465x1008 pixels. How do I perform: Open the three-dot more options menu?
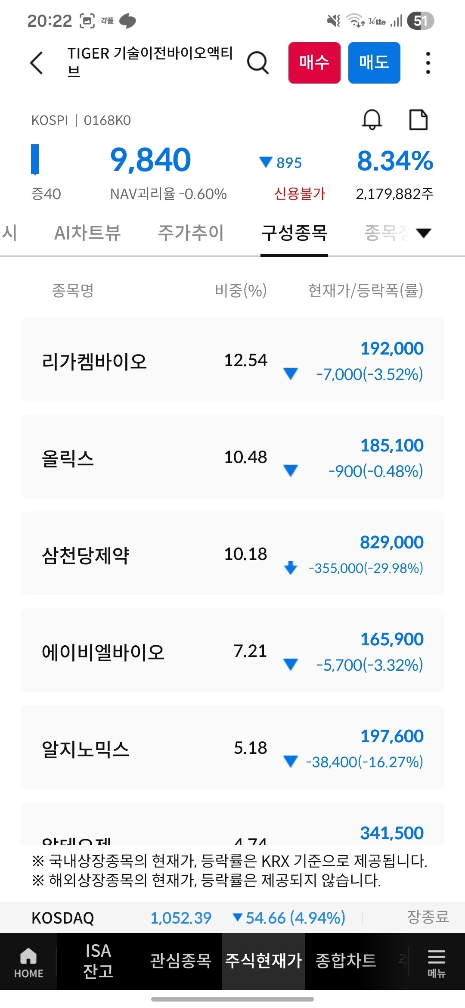click(x=428, y=63)
